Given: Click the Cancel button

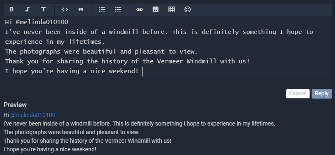Looking at the screenshot, I should click(x=298, y=94).
